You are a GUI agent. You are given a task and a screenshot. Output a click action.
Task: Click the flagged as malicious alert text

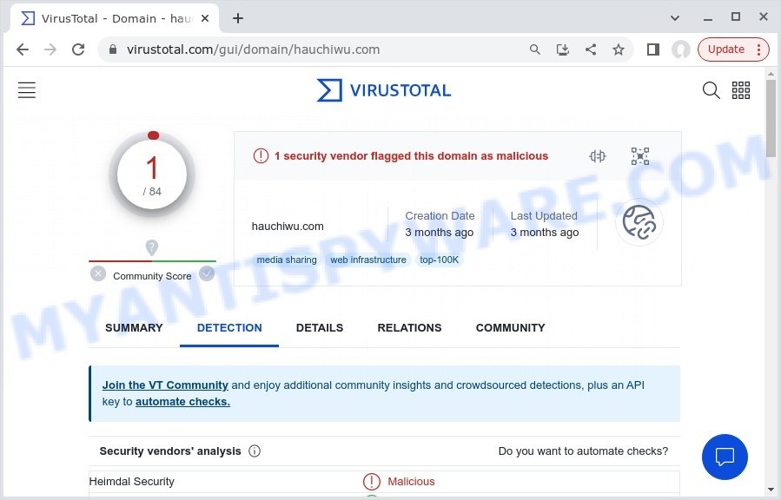point(411,156)
